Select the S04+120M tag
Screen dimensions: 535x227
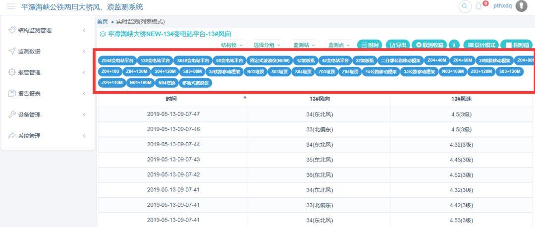[165, 72]
